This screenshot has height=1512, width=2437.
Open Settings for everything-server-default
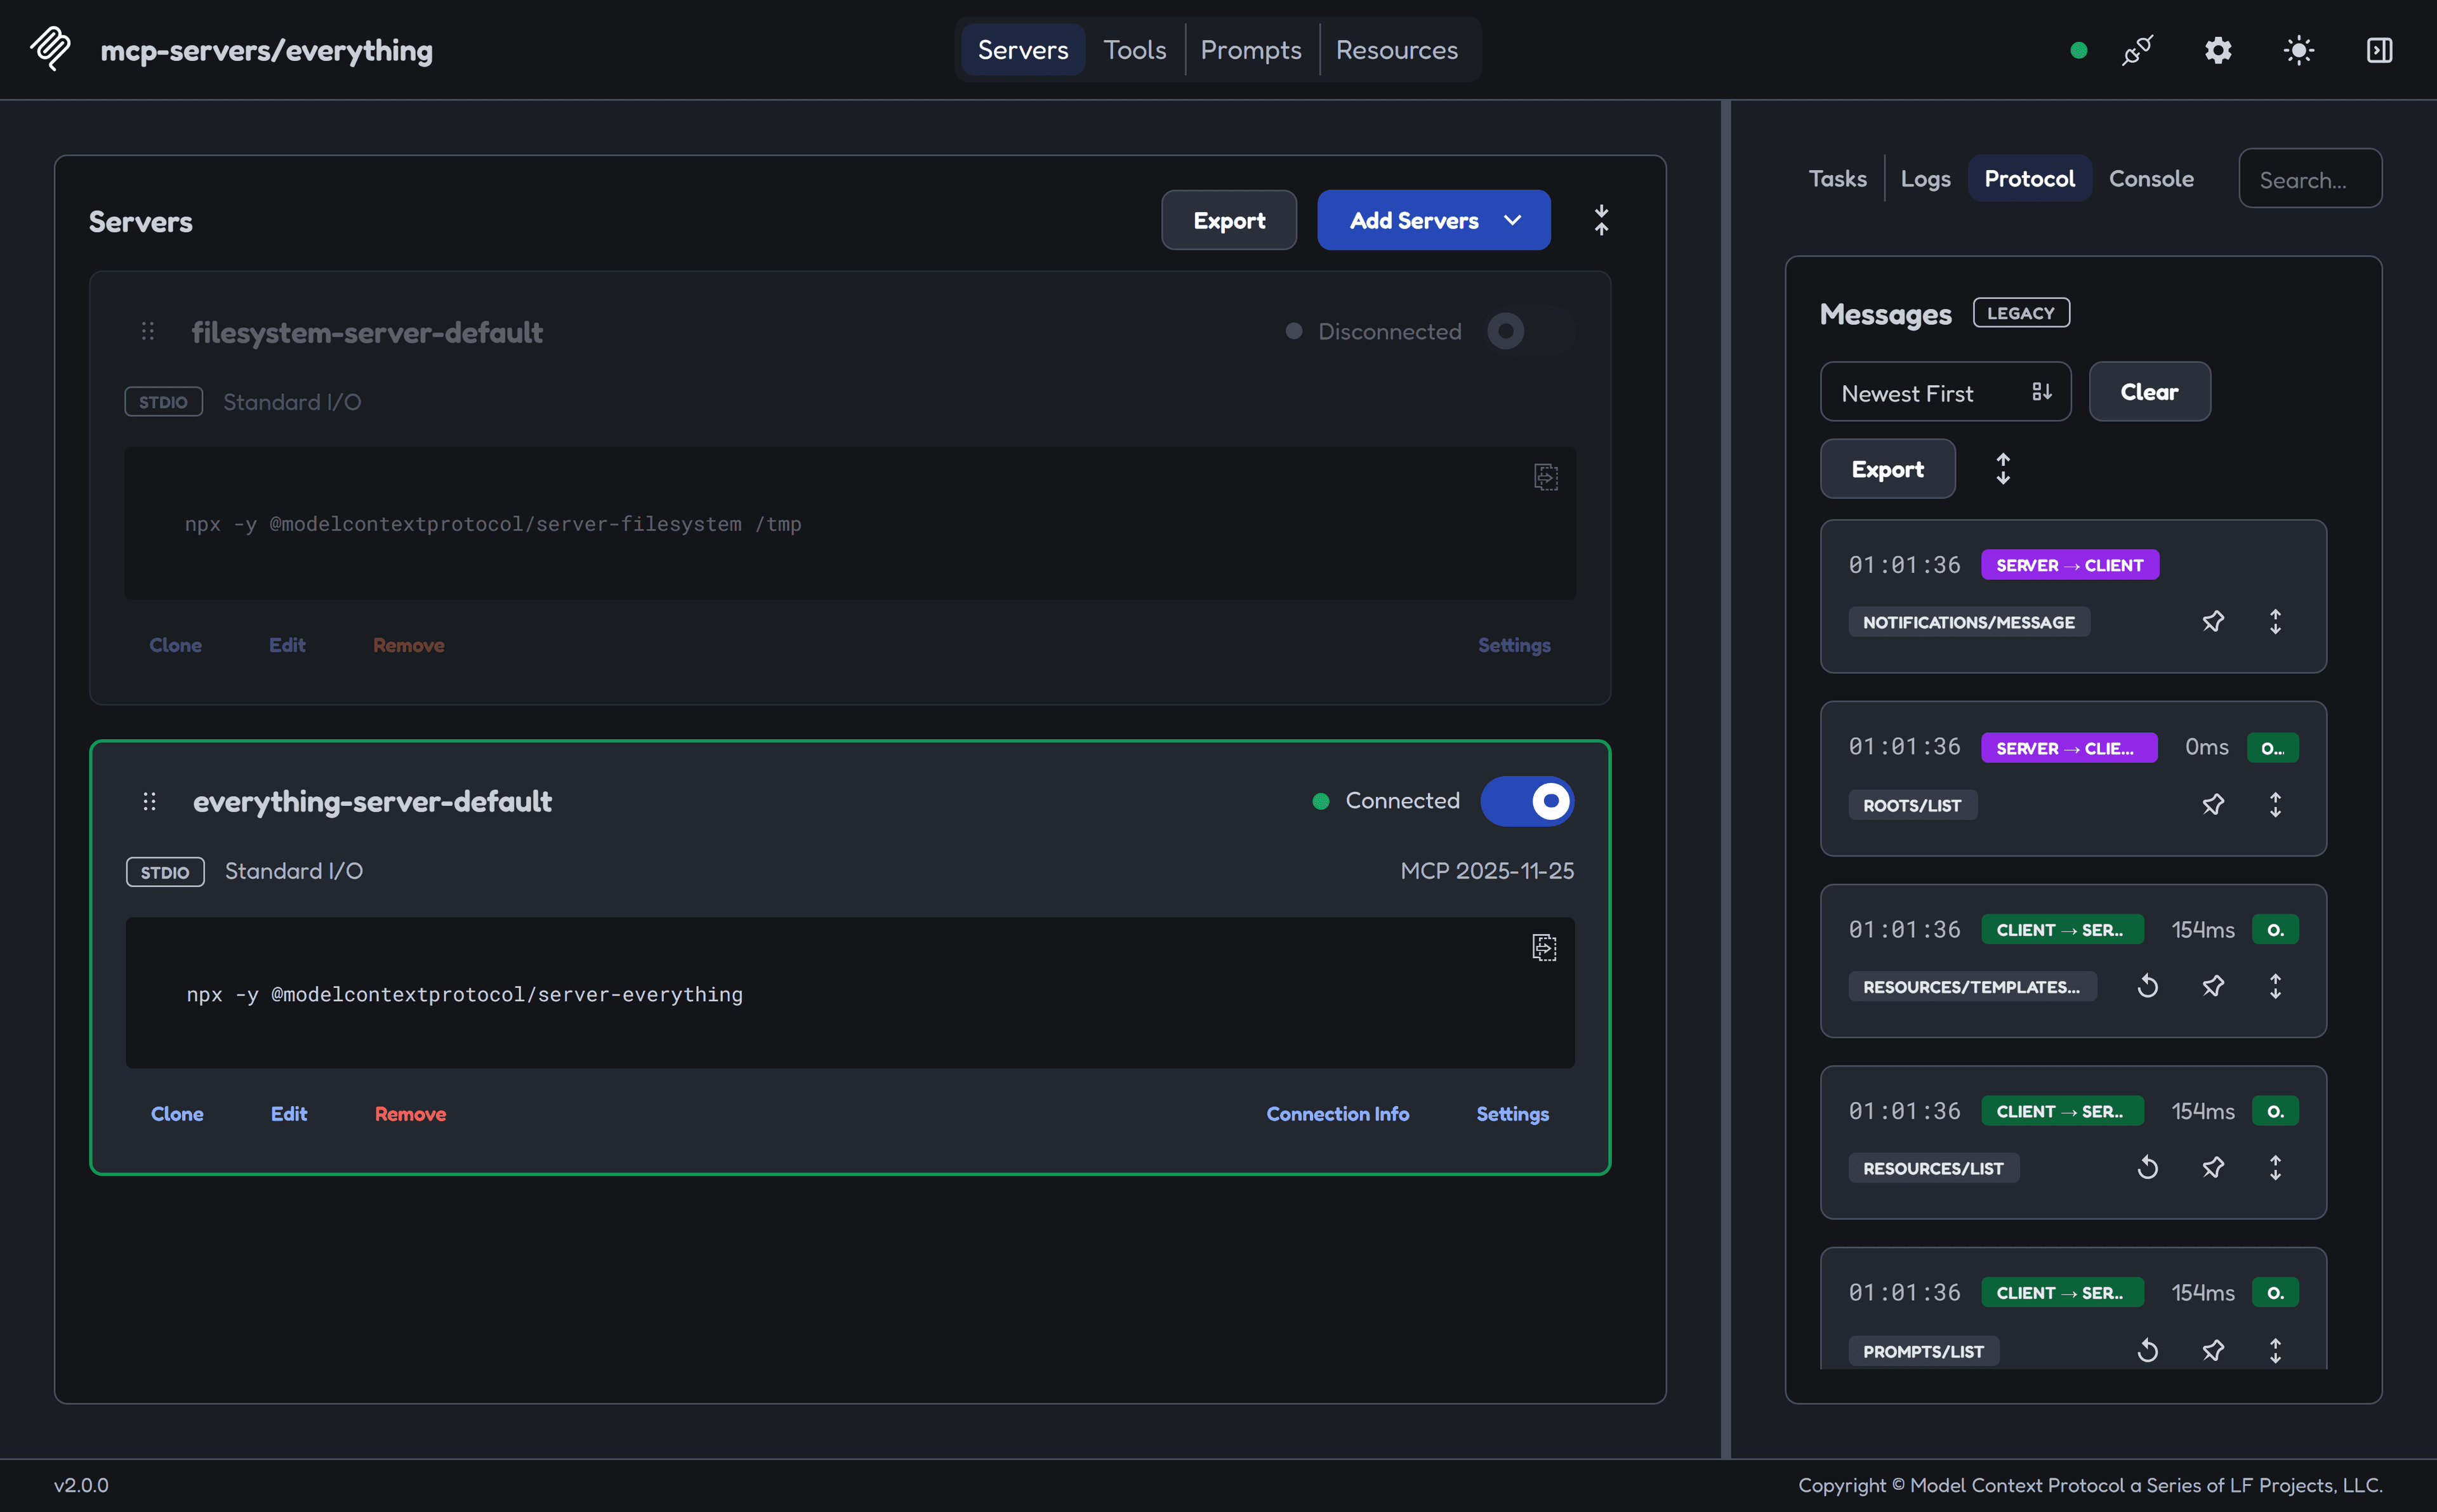[x=1512, y=1114]
